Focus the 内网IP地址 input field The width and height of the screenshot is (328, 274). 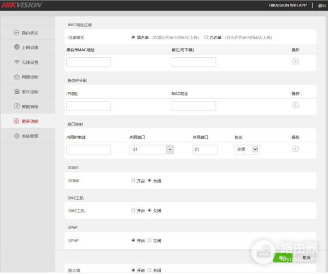(x=89, y=150)
